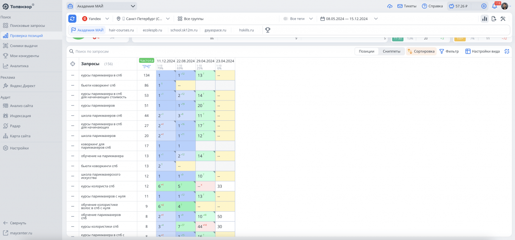Select the hair-courses.ru competitor tab
The height and width of the screenshot is (240, 515).
coord(121,30)
